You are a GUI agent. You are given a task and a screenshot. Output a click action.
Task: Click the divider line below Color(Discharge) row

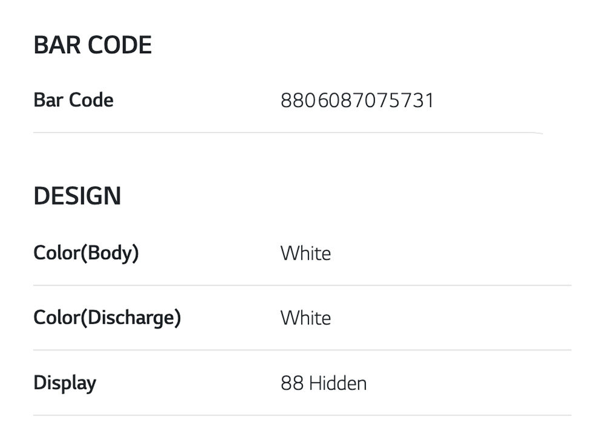coord(302,350)
